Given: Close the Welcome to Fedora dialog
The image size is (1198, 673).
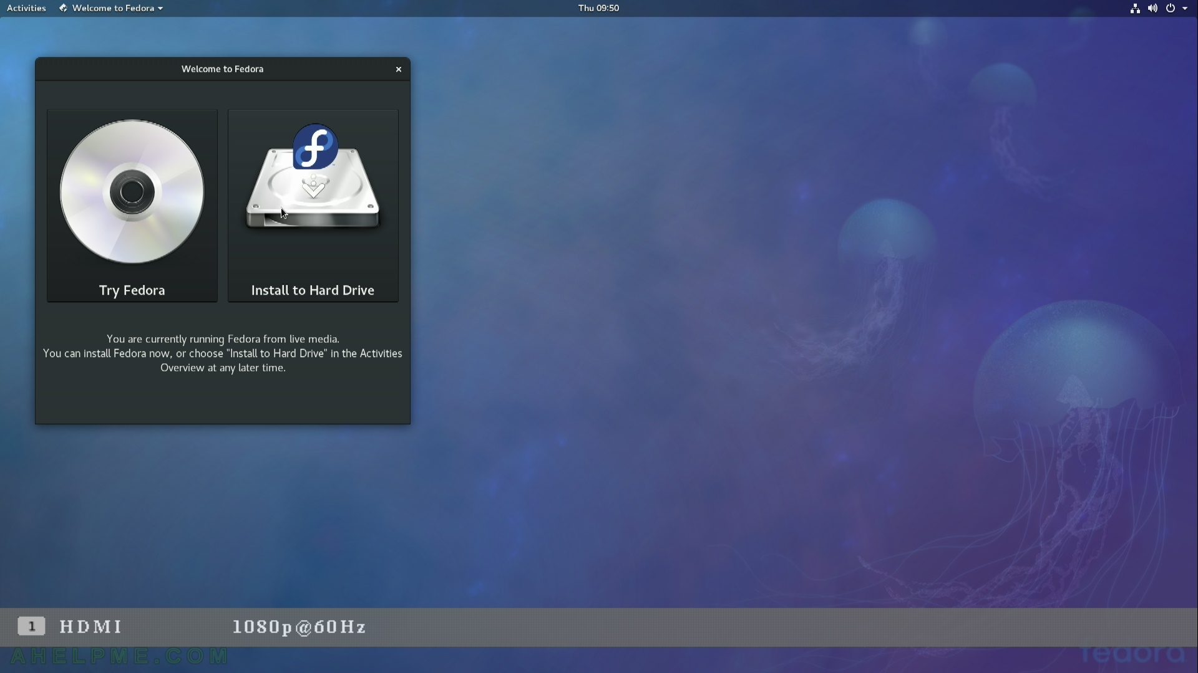Looking at the screenshot, I should click(398, 68).
